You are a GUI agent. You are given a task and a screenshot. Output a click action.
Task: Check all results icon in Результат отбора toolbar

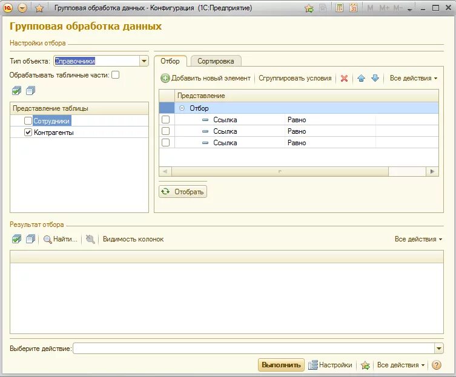pos(16,239)
